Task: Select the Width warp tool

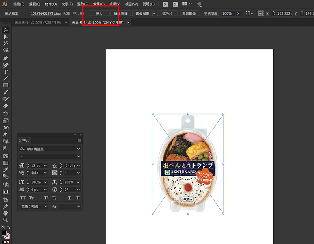Action: point(6,128)
